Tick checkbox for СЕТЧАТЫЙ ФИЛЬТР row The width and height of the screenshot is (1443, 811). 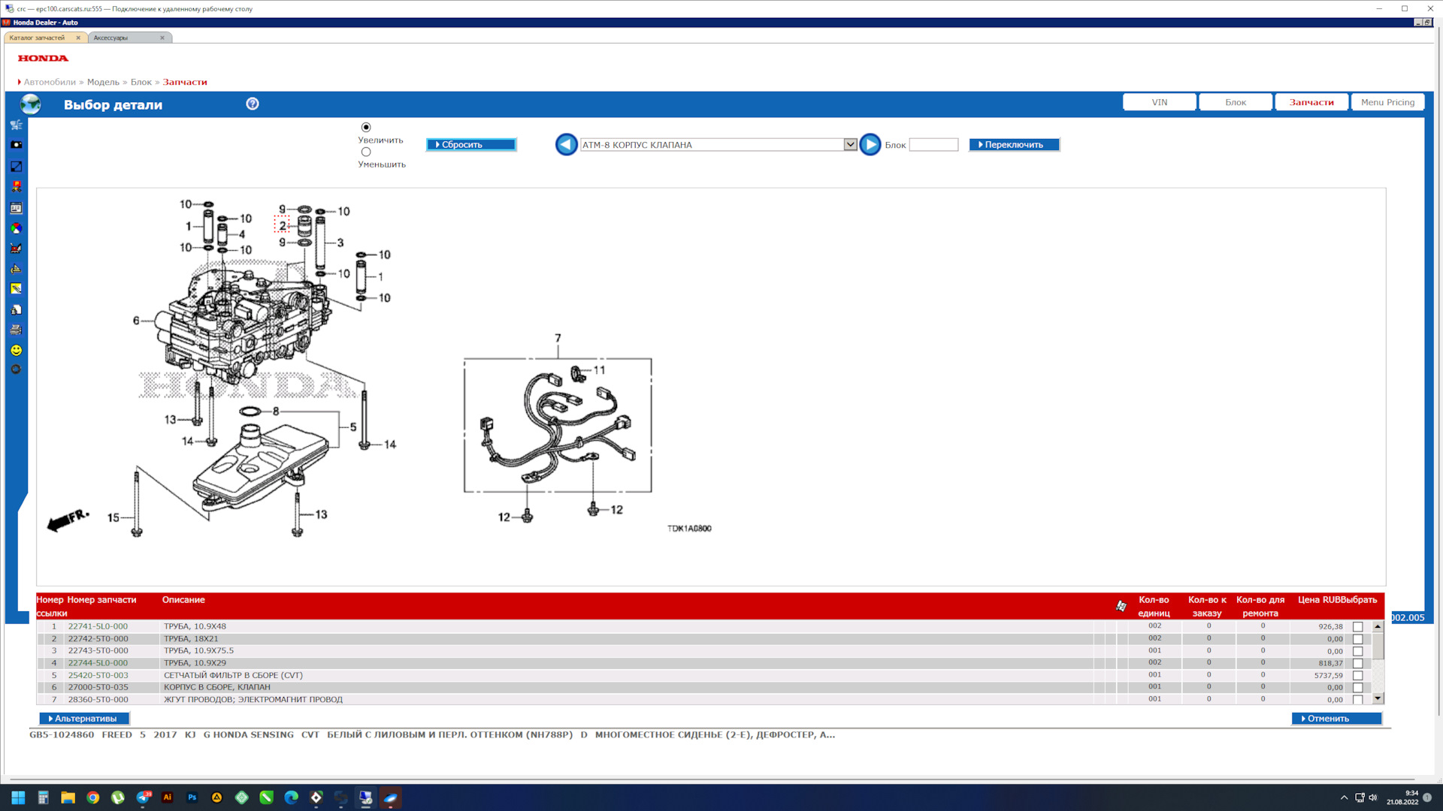tap(1357, 675)
